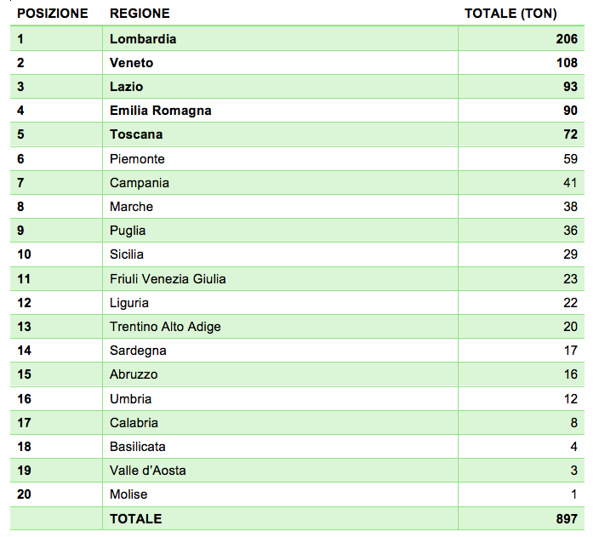Screen dimensions: 599x537
Task: Select the Valle d'Aosta cell
Action: coord(147,471)
